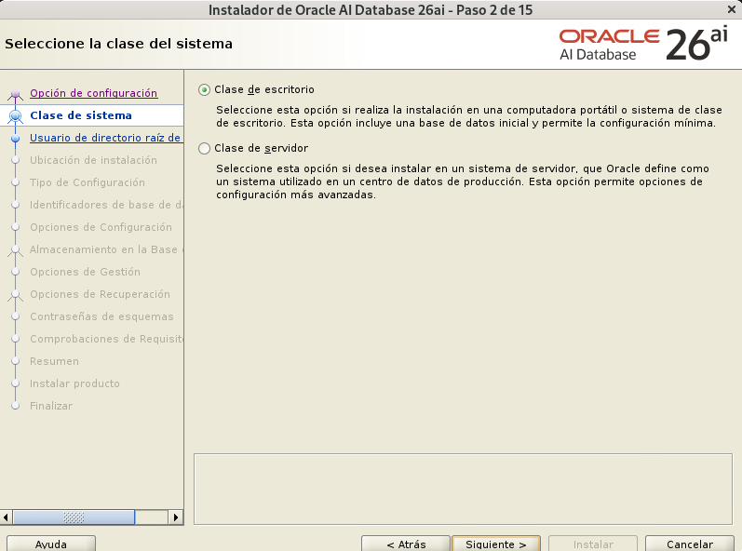Open Usuario de directorio raíz step link

coord(105,138)
